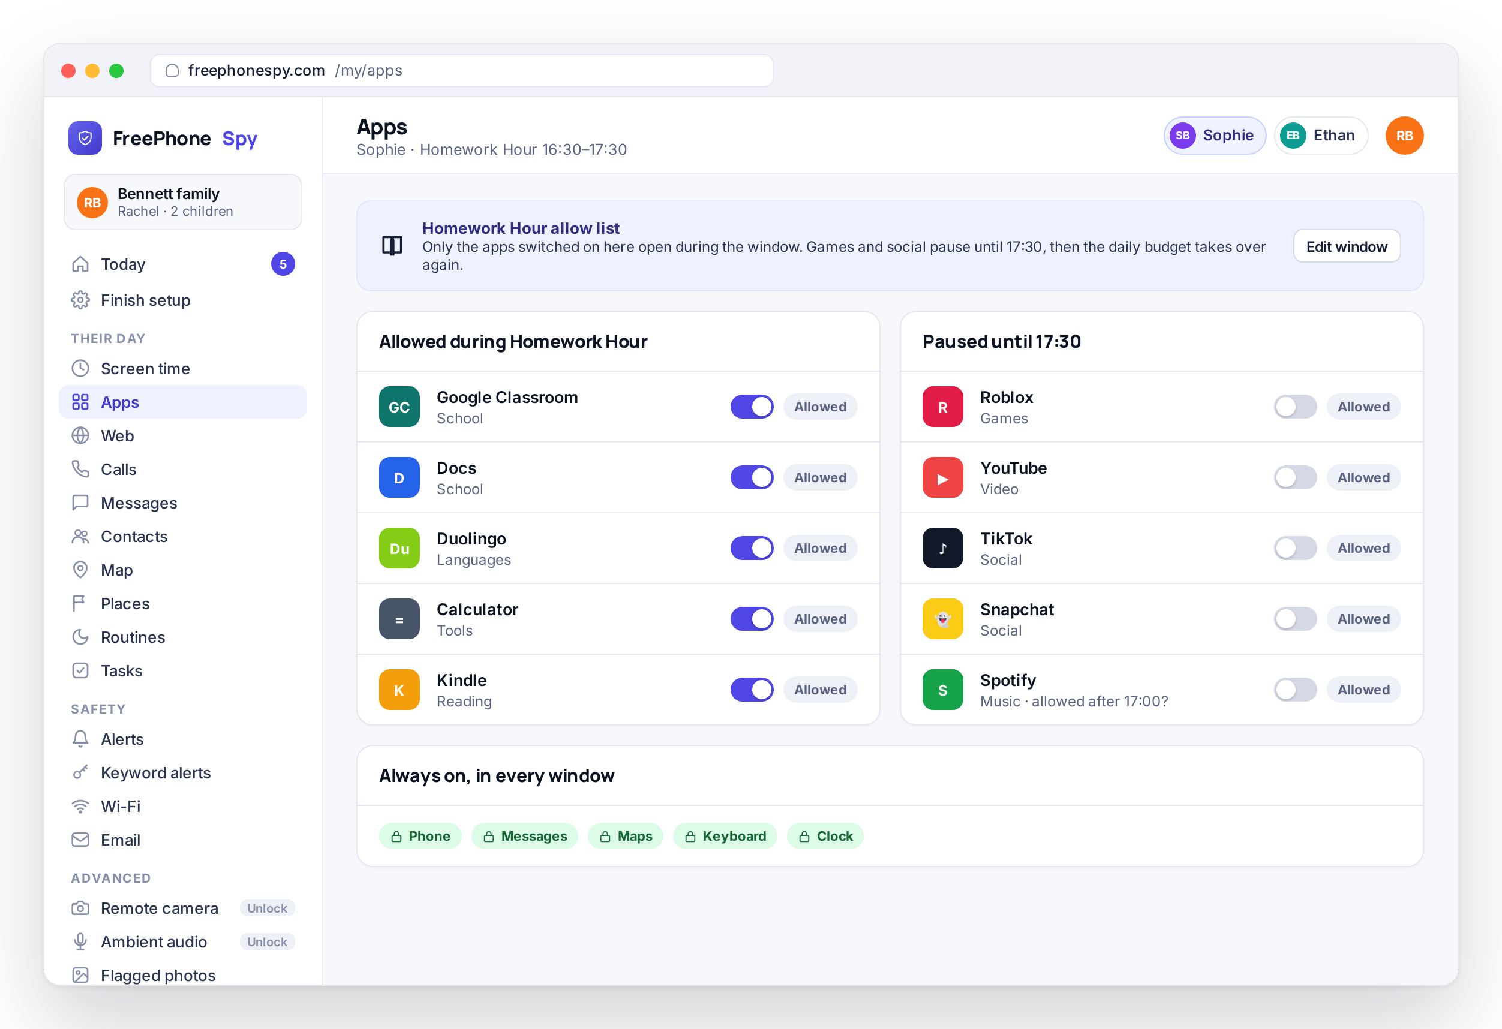This screenshot has width=1502, height=1029.
Task: Enable the Roblox toggle
Action: (x=1296, y=407)
